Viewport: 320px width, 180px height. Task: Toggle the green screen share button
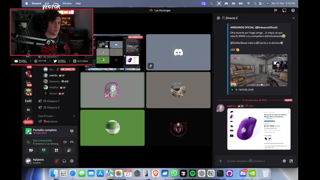tap(44, 150)
